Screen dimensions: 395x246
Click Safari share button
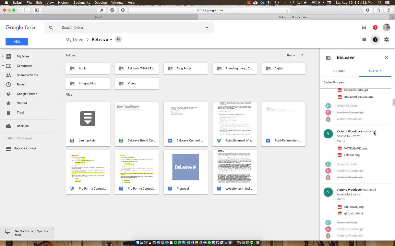(x=378, y=10)
